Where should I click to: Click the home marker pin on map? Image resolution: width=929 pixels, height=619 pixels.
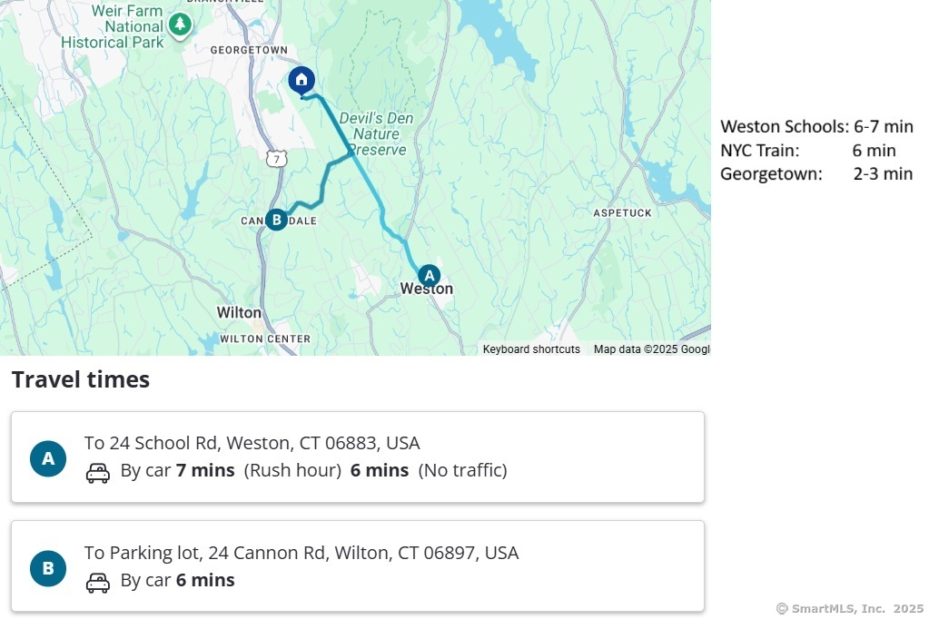[301, 80]
